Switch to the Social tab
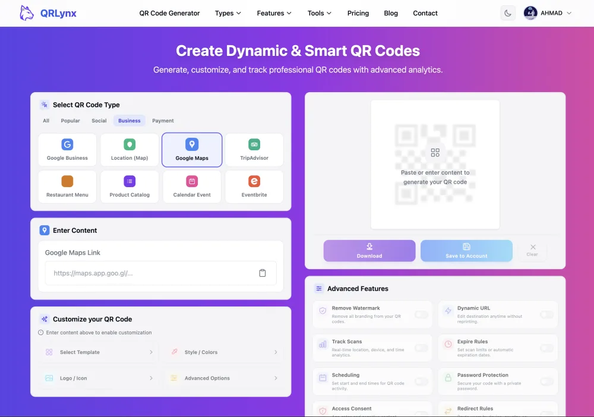This screenshot has height=417, width=594. pyautogui.click(x=99, y=121)
